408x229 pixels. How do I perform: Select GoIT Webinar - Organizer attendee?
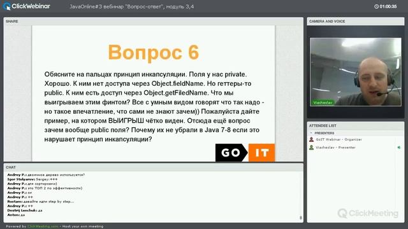(339, 139)
